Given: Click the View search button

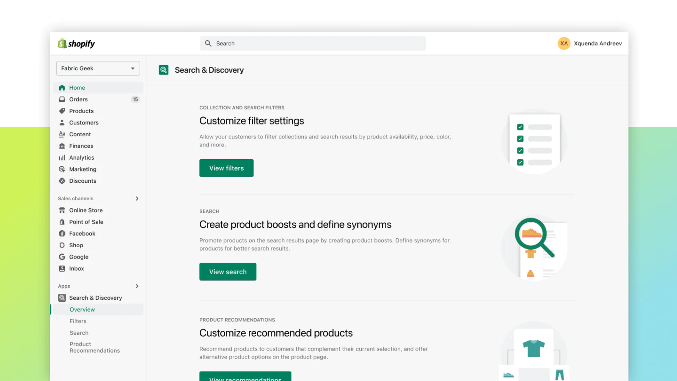Looking at the screenshot, I should [228, 272].
